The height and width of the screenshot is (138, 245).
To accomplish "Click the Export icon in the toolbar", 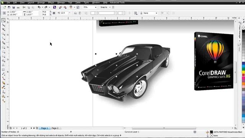I will tap(65, 7).
